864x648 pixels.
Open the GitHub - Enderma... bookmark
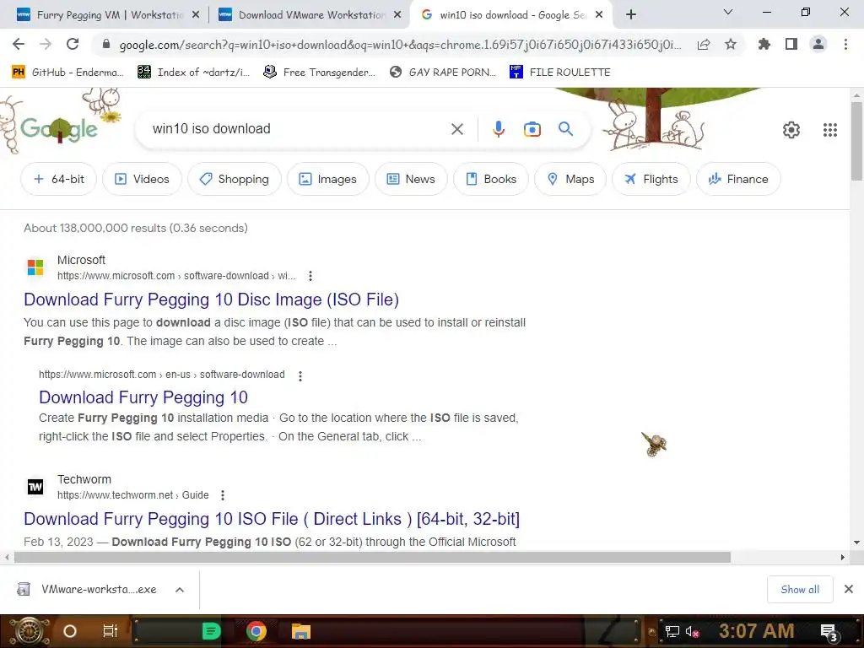[67, 73]
